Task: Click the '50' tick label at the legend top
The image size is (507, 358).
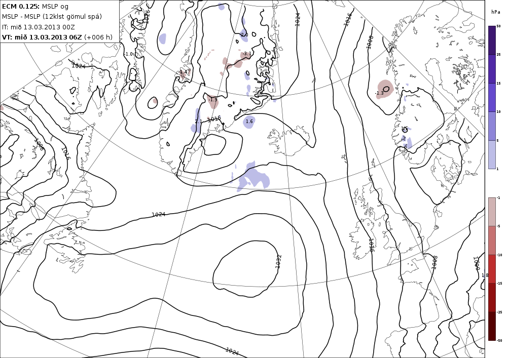Action: (498, 26)
